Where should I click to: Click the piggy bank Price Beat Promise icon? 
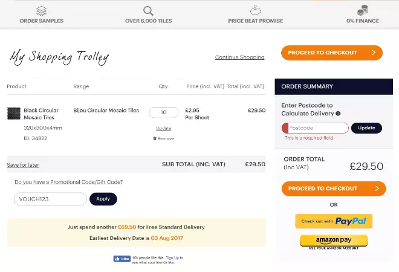(256, 10)
